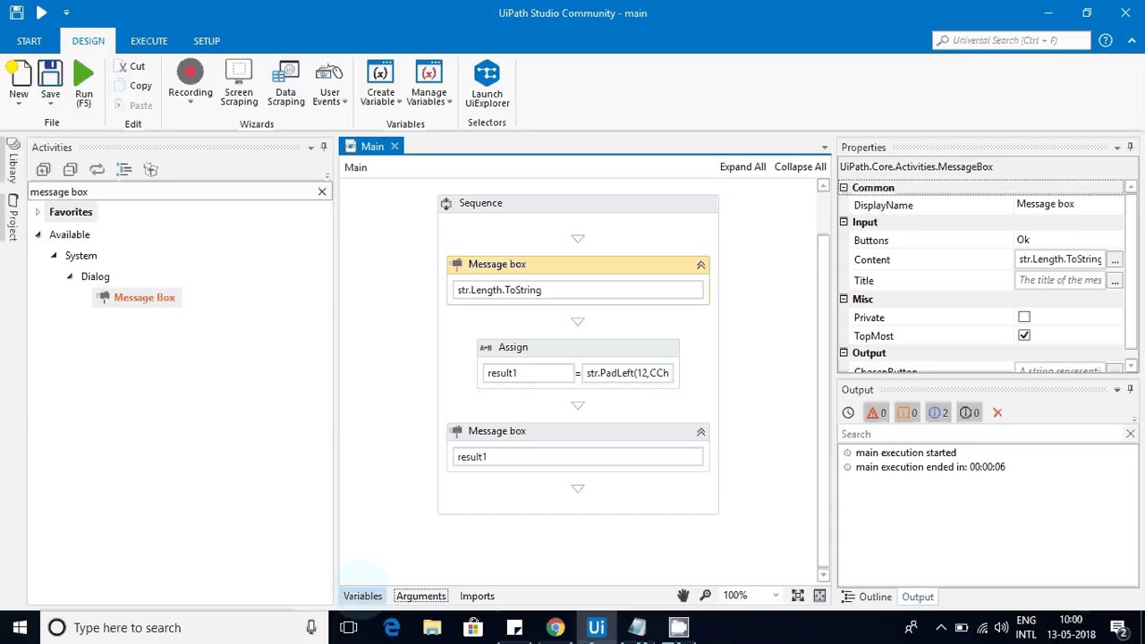Switch to the SETUP ribbon tab
1145x644 pixels.
[x=207, y=40]
